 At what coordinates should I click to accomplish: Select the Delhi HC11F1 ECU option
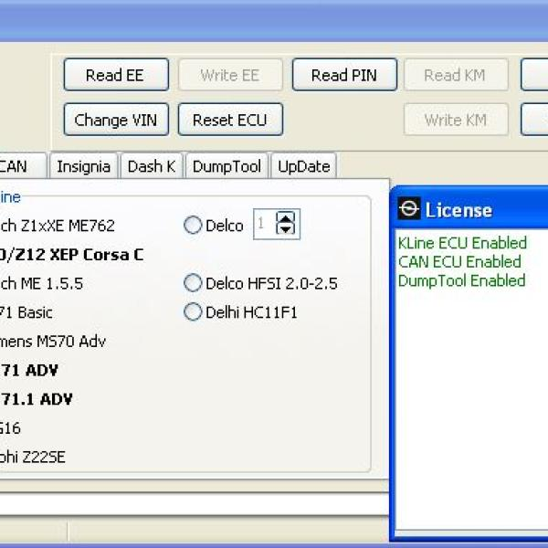[x=193, y=312]
